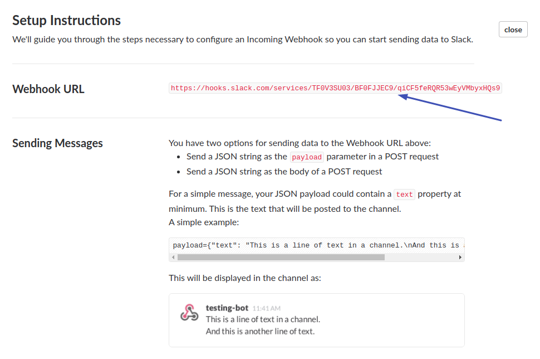Click the testing-bot username
This screenshot has width=540, height=359.
point(227,308)
